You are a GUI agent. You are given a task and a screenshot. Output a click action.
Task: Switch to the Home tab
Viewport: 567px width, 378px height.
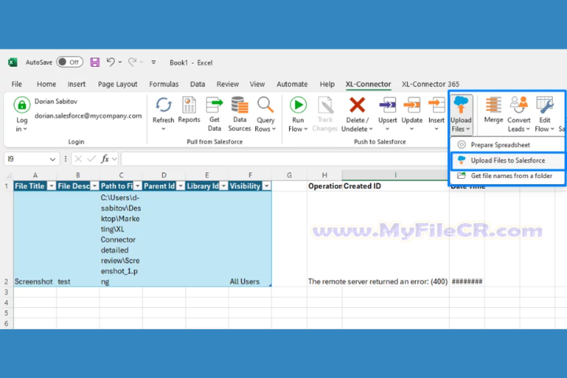click(x=46, y=84)
